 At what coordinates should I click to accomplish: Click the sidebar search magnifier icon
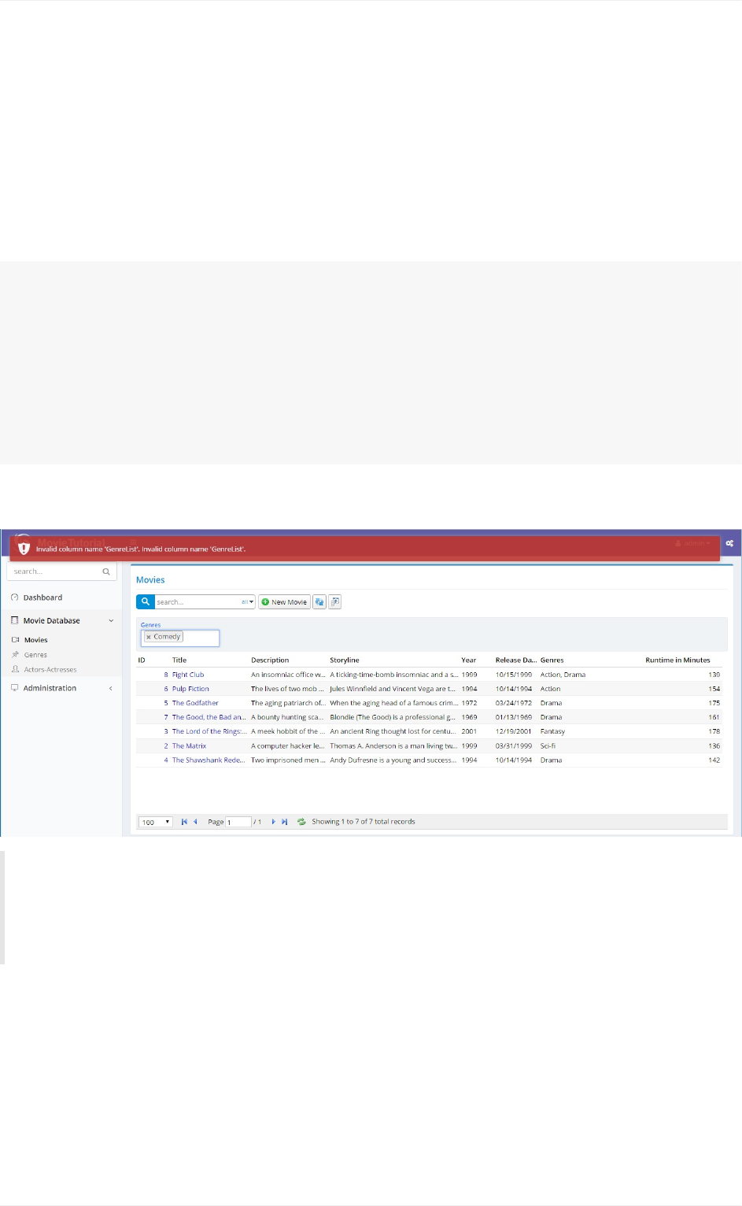pyautogui.click(x=106, y=572)
